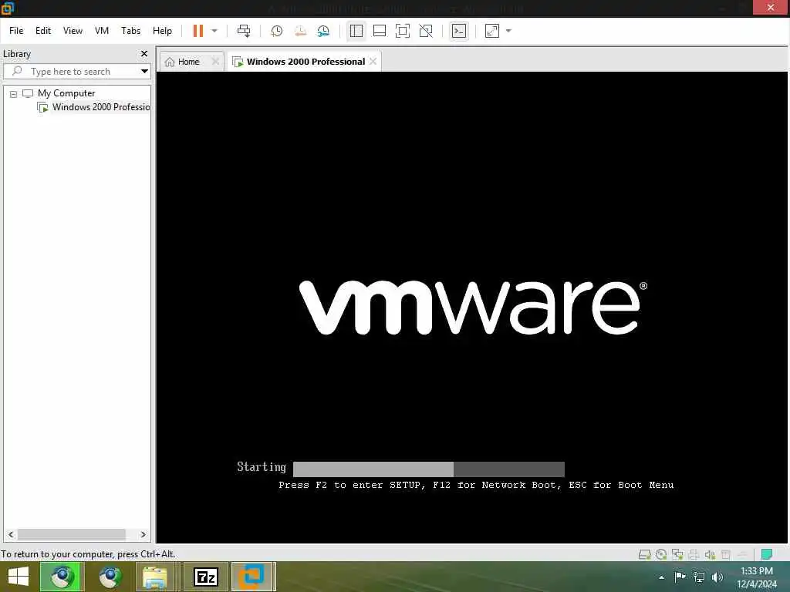Screen dimensions: 790x592
Task: Click the sound card status icon
Action: tap(710, 555)
